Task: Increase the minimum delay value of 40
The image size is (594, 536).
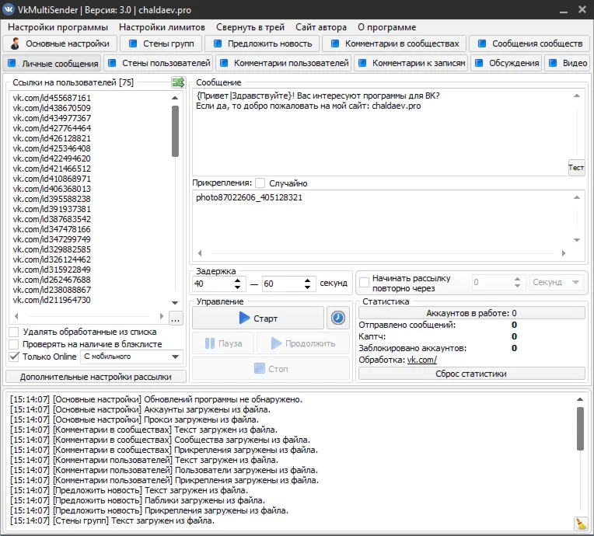Action: [x=239, y=280]
